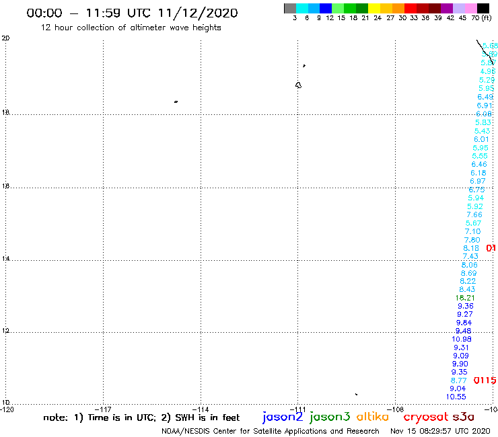Image resolution: width=498 pixels, height=437 pixels.
Task: Click the 6.46 wave height value
Action: pyautogui.click(x=479, y=165)
